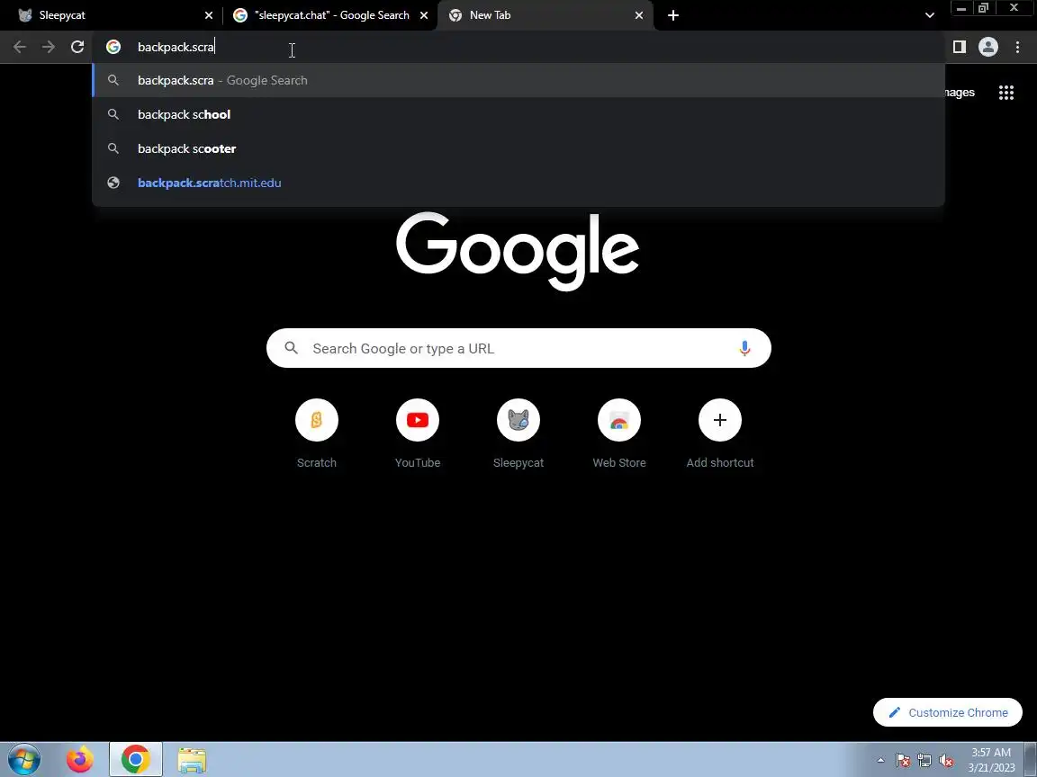Select the New Tab tab
1037x777 pixels.
click(x=545, y=15)
